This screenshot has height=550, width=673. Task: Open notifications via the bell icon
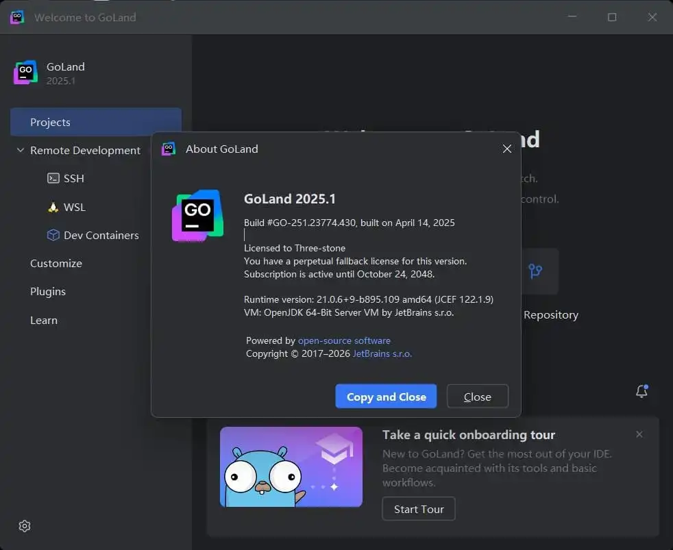[x=642, y=391]
